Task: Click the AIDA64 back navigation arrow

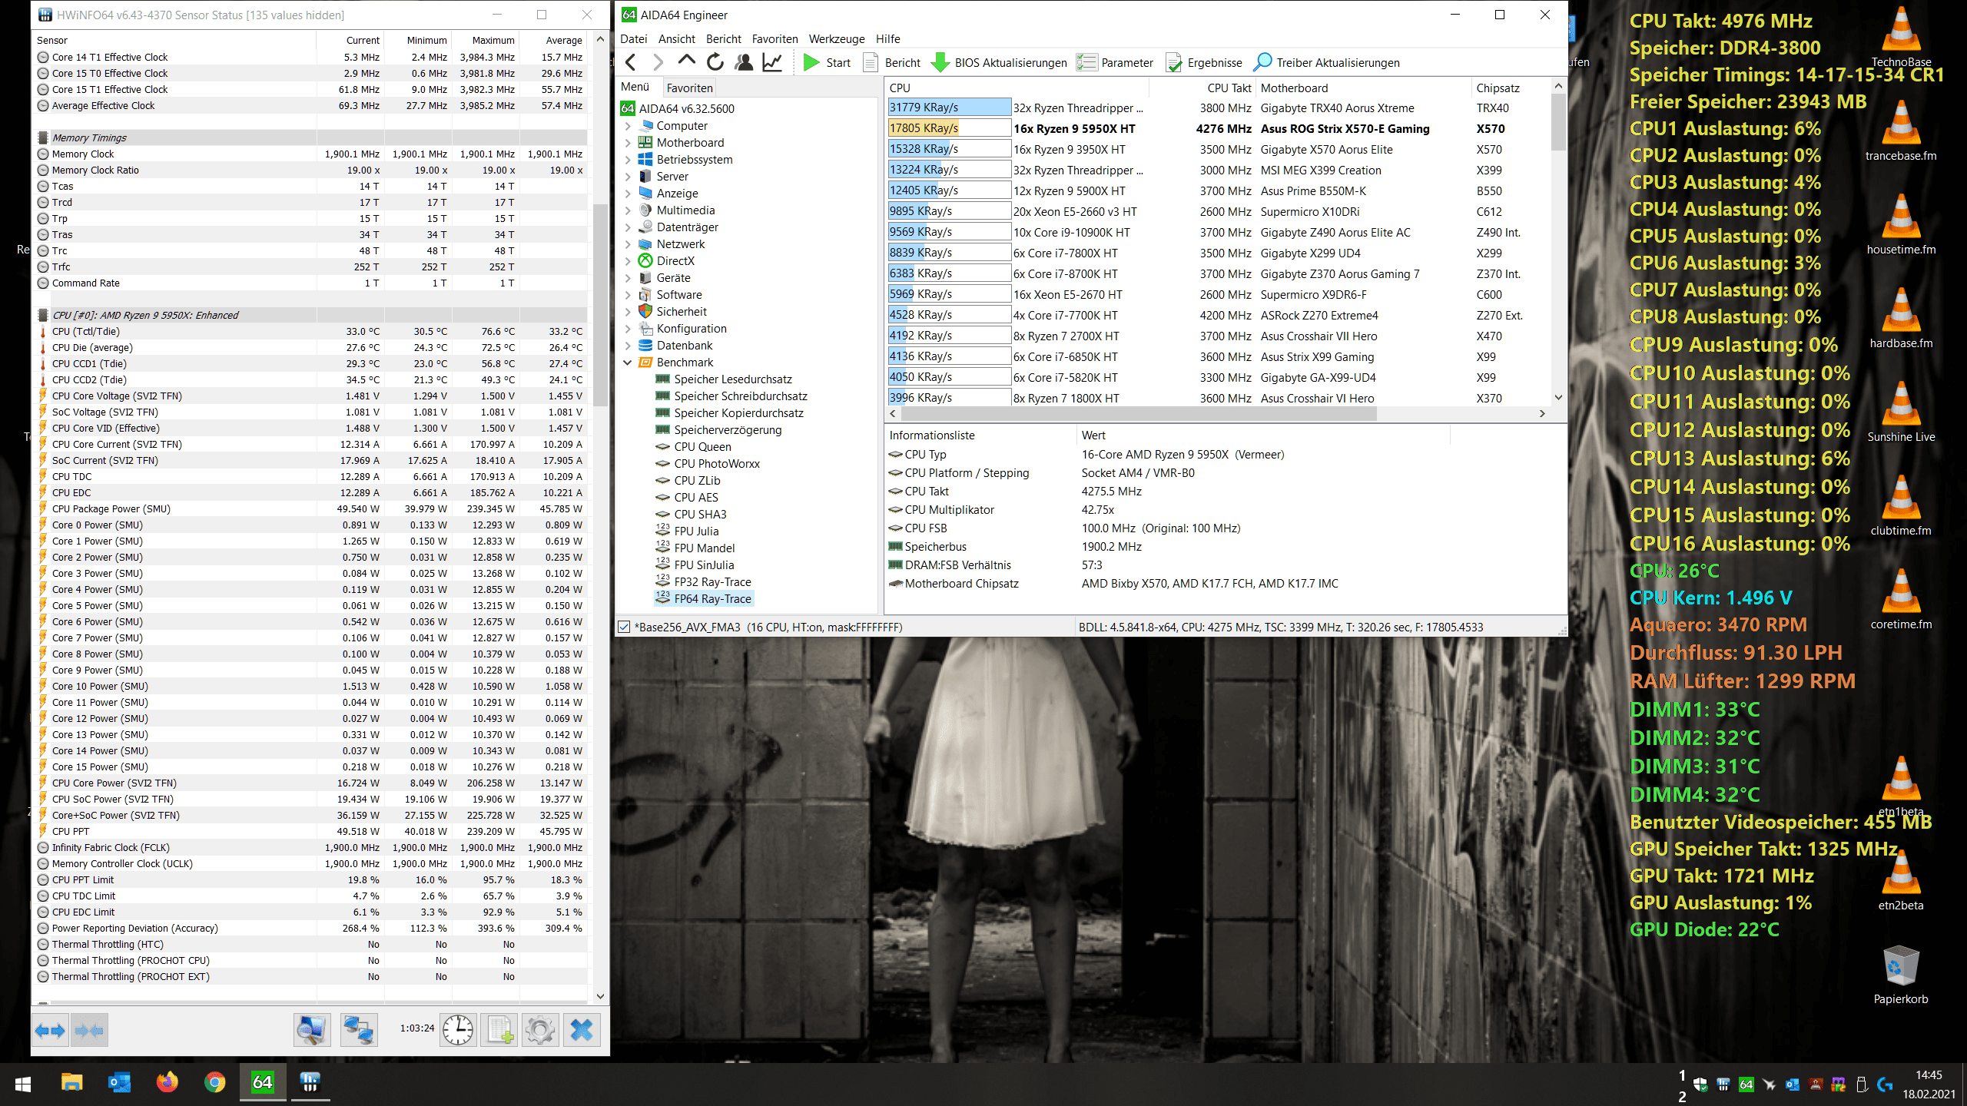Action: 631,62
